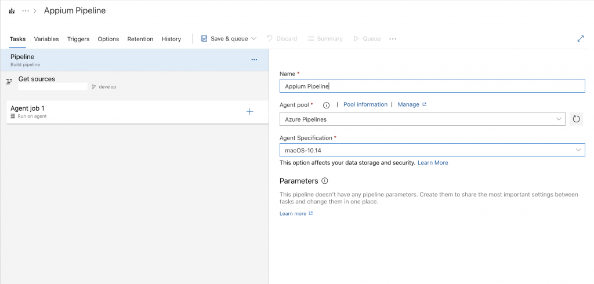Click the Save & queue floppy disk icon
Screen dimensions: 594x284
[x=204, y=39]
